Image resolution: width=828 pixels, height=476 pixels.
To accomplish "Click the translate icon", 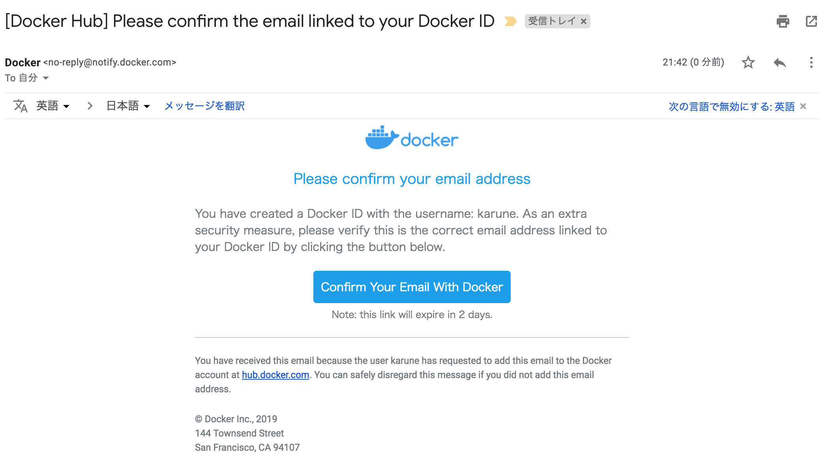I will point(20,106).
